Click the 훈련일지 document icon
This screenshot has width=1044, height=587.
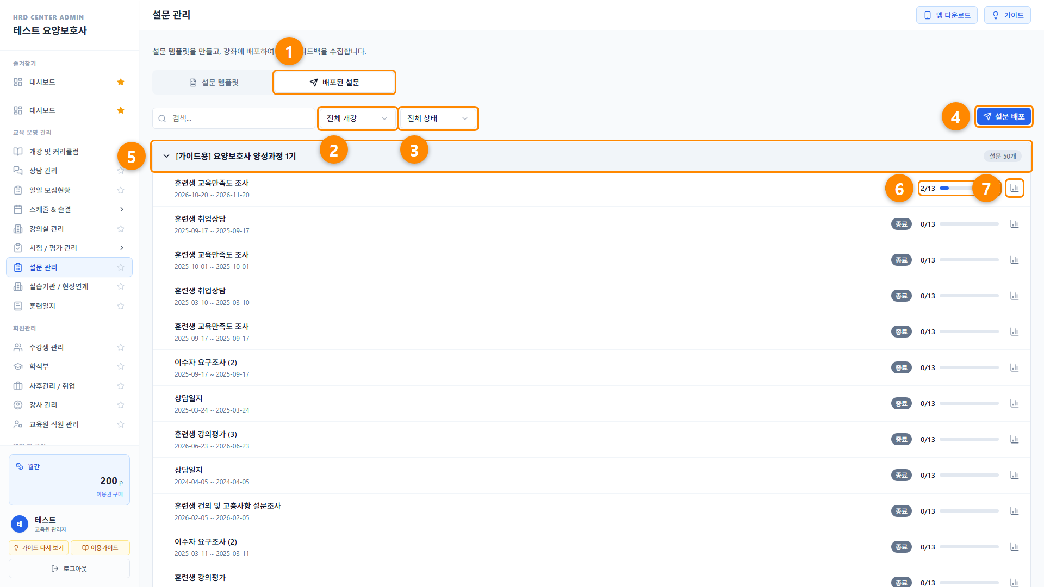18,306
